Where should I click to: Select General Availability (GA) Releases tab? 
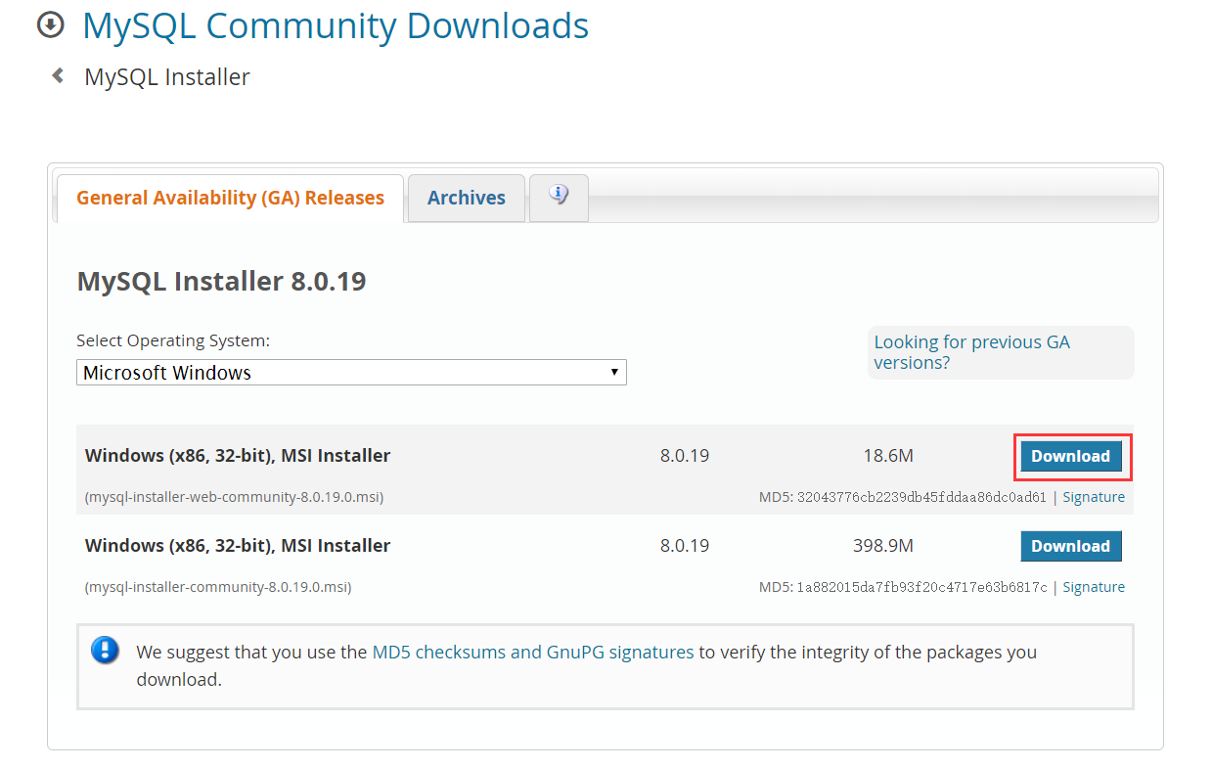pyautogui.click(x=230, y=198)
